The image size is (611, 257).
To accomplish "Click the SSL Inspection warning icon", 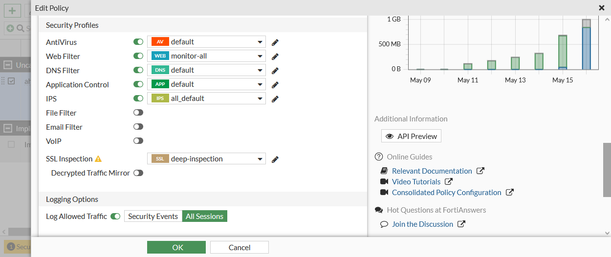I will [x=98, y=159].
